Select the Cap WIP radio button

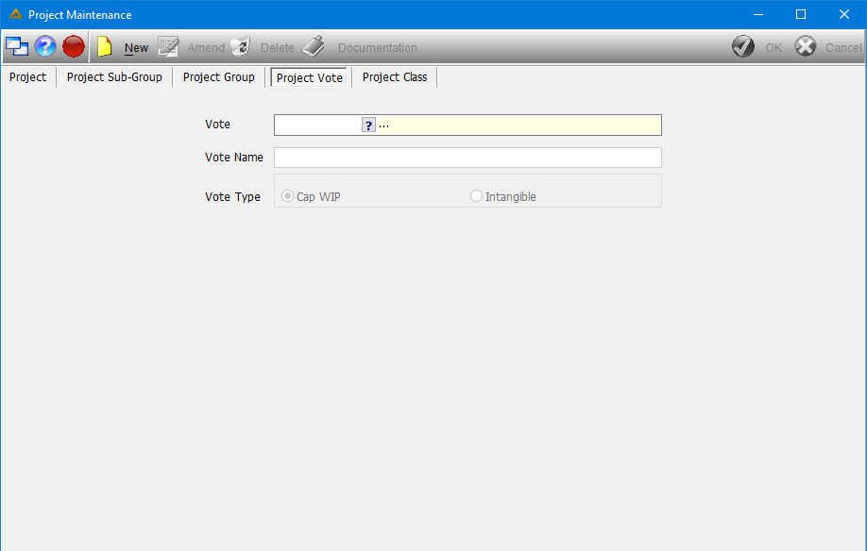(287, 196)
